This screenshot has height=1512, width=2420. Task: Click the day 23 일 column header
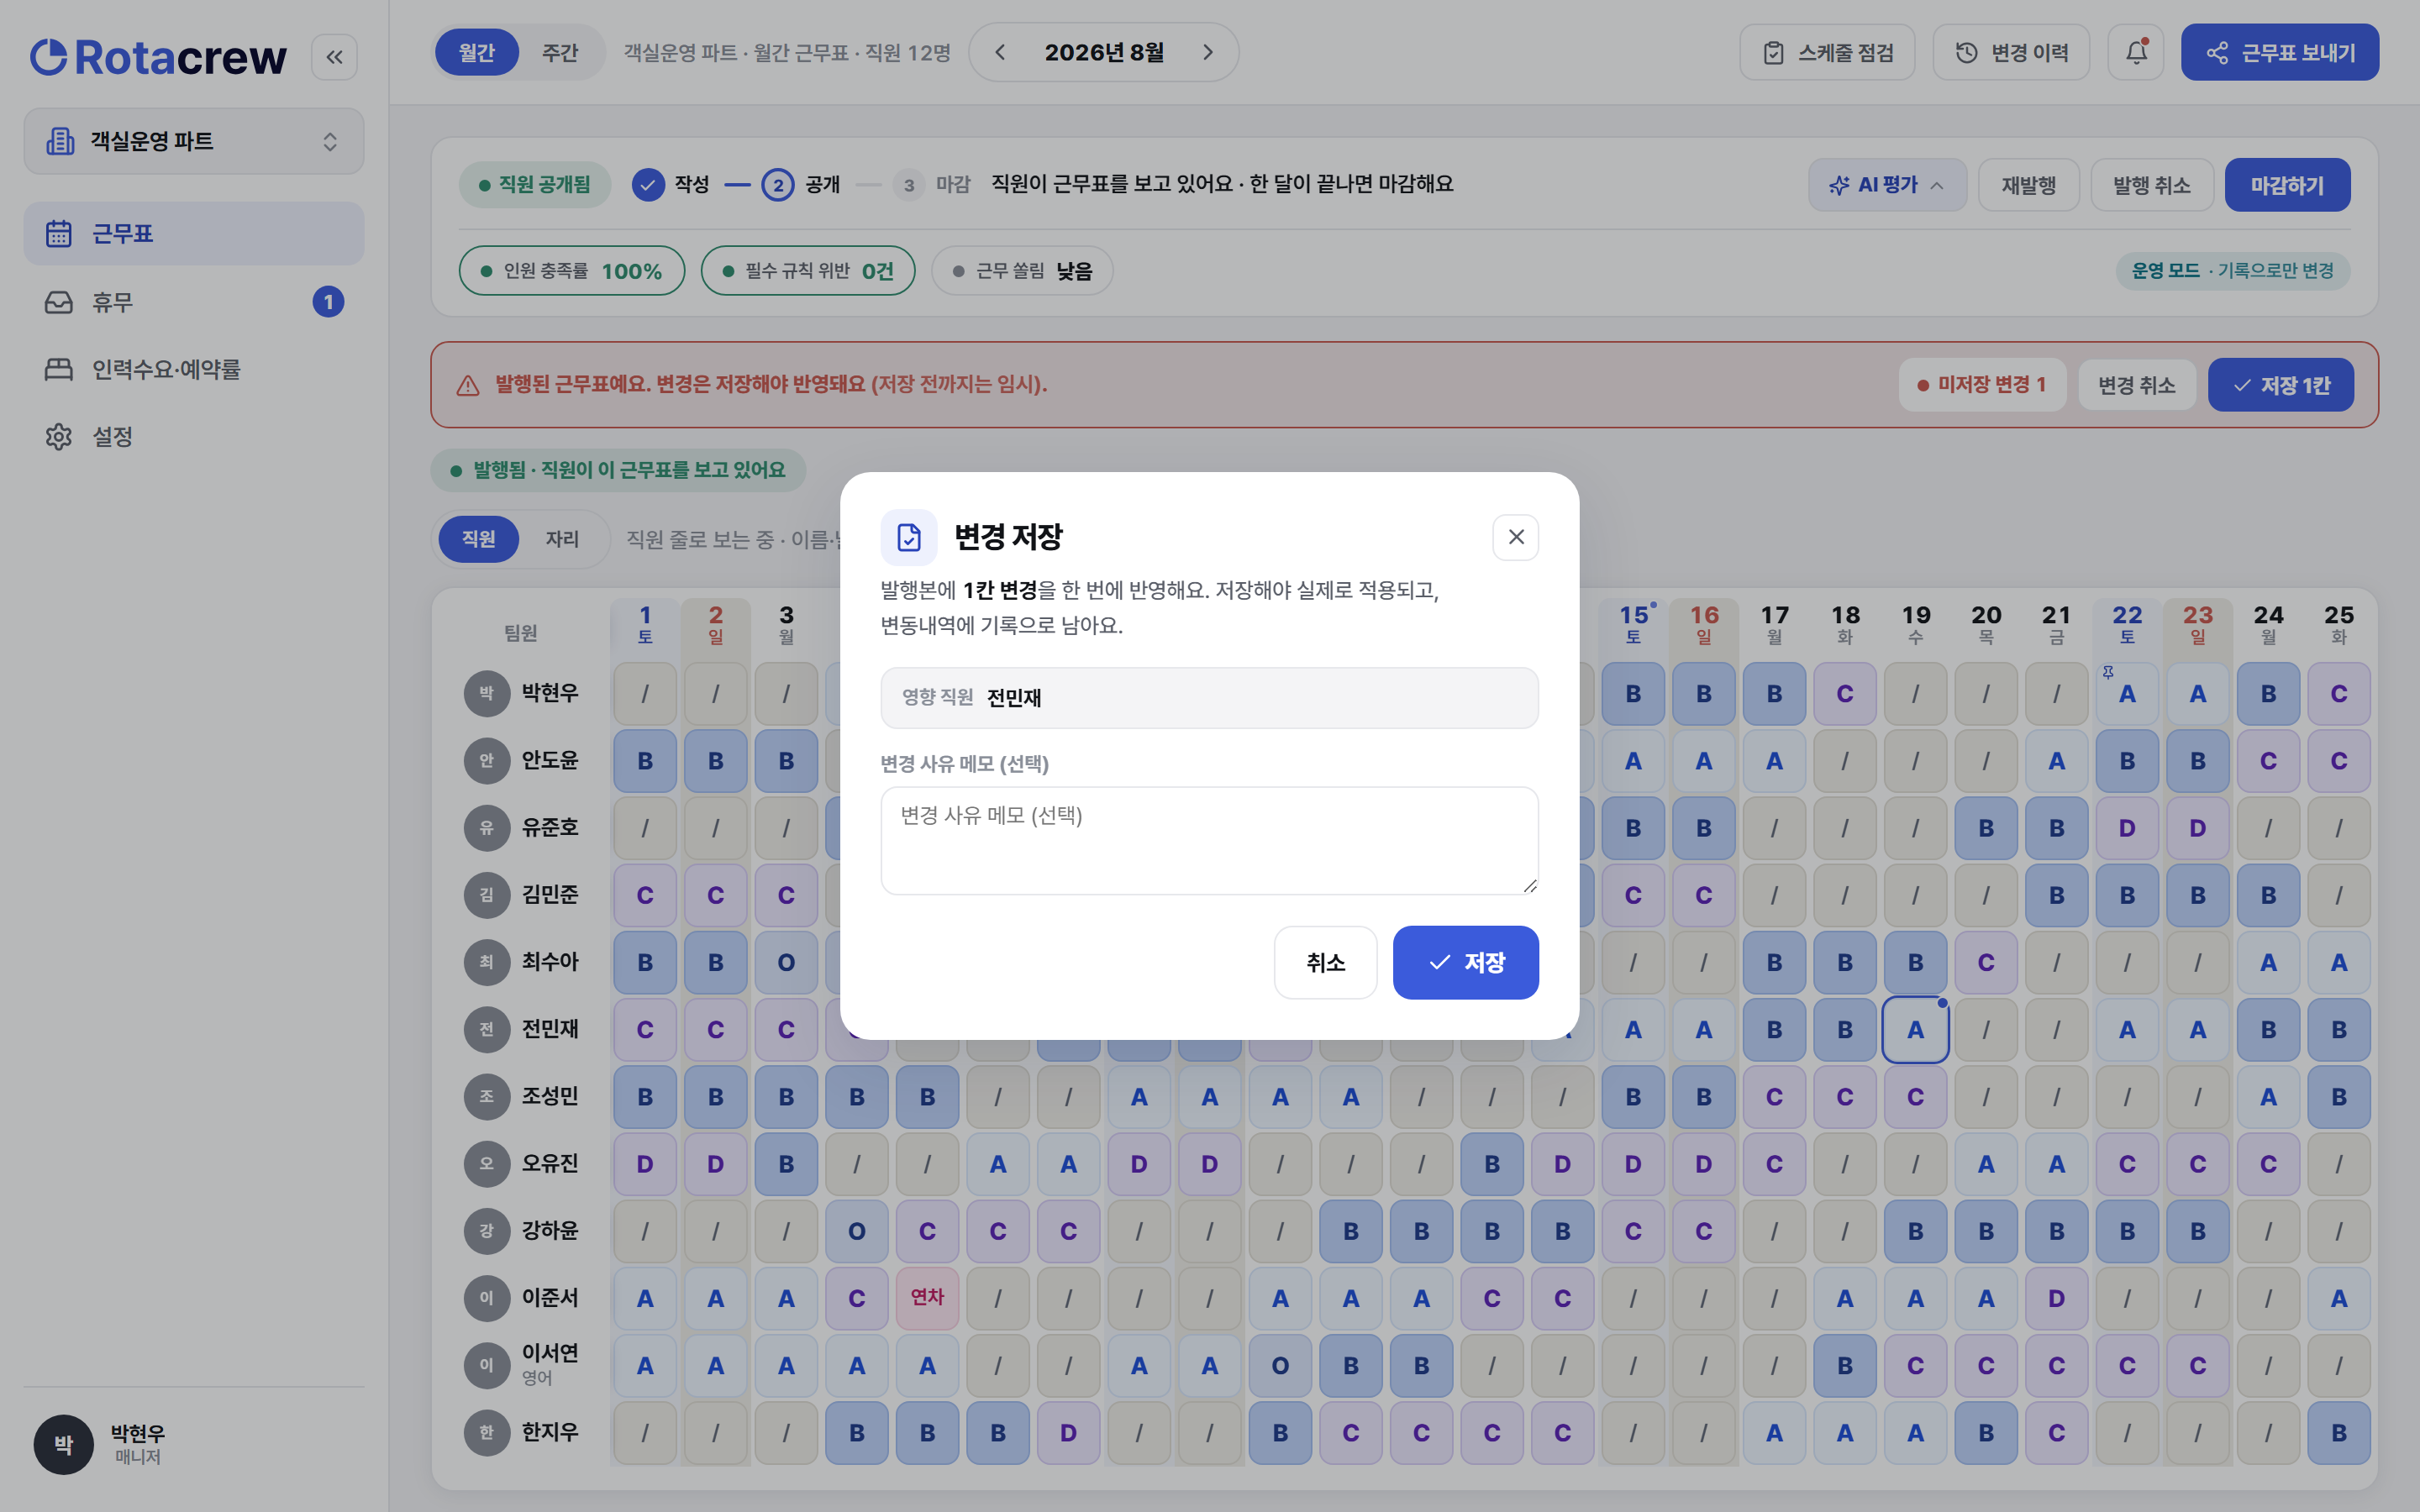2197,624
